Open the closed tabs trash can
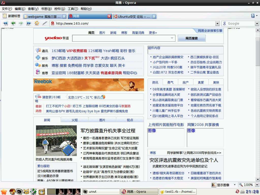This screenshot has width=260, height=195. pos(253,15)
